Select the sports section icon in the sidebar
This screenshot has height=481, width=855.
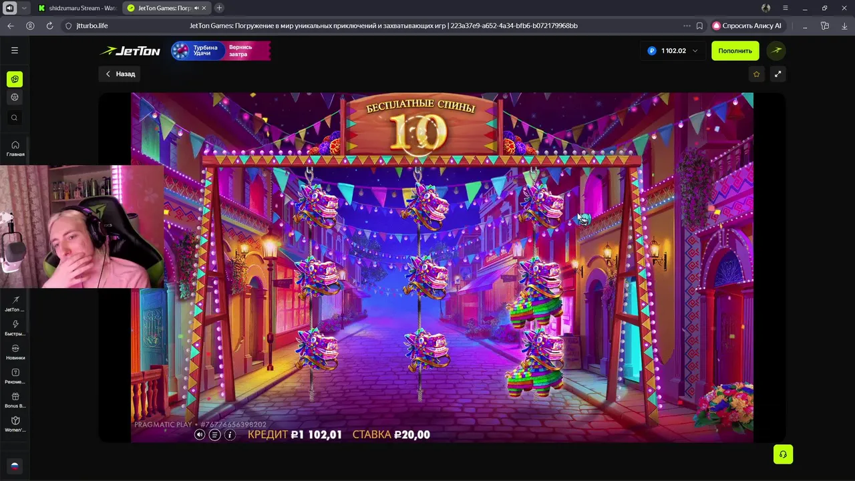coord(15,98)
